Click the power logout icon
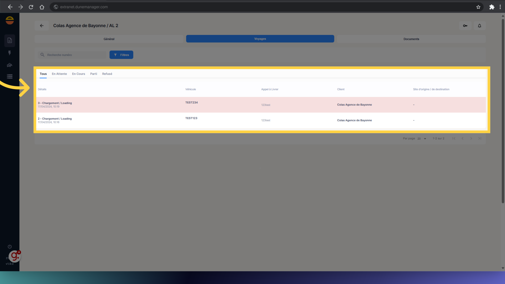The width and height of the screenshot is (505, 284). coord(10,246)
